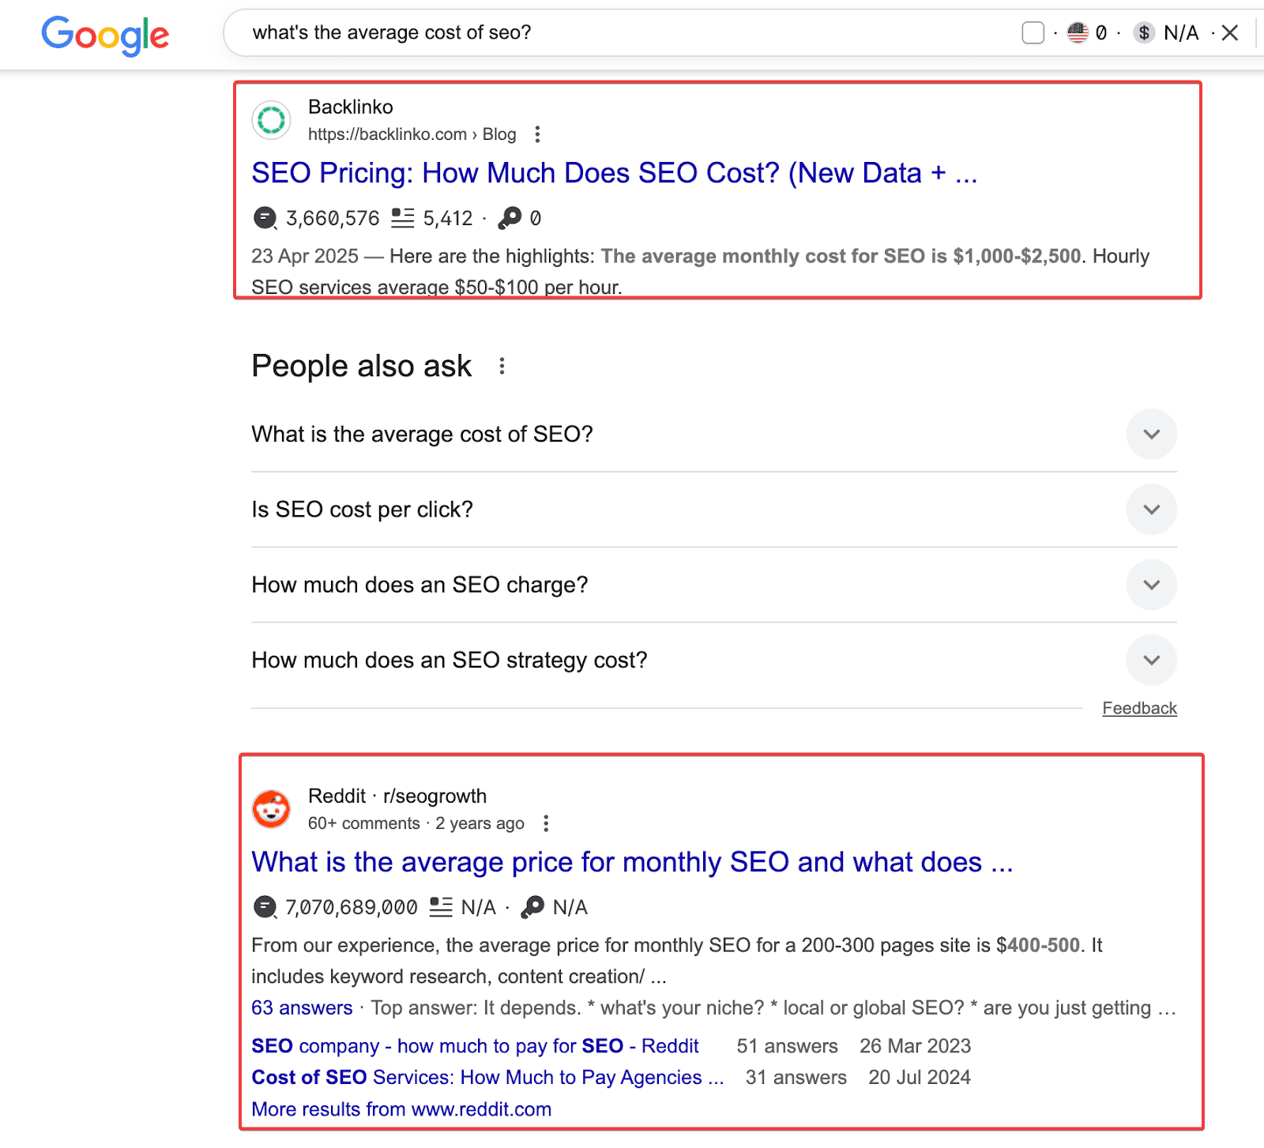Expand "How much does an SEO strategy cost?"
Screen dimensions: 1264x1148
pyautogui.click(x=1151, y=660)
